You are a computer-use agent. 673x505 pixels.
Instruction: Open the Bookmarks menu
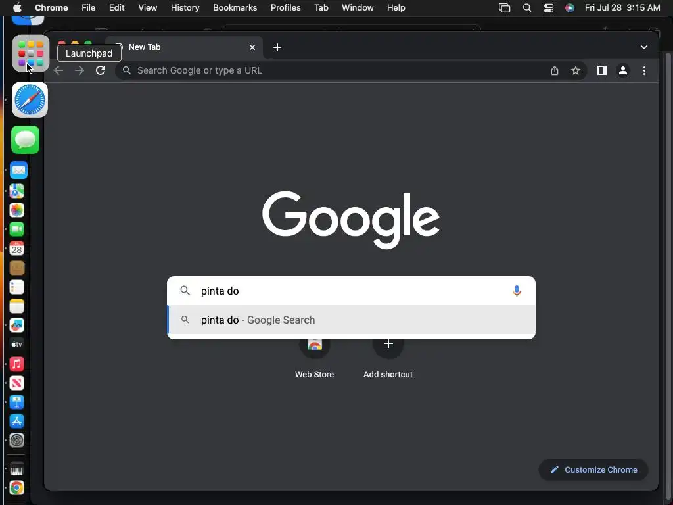click(x=235, y=7)
